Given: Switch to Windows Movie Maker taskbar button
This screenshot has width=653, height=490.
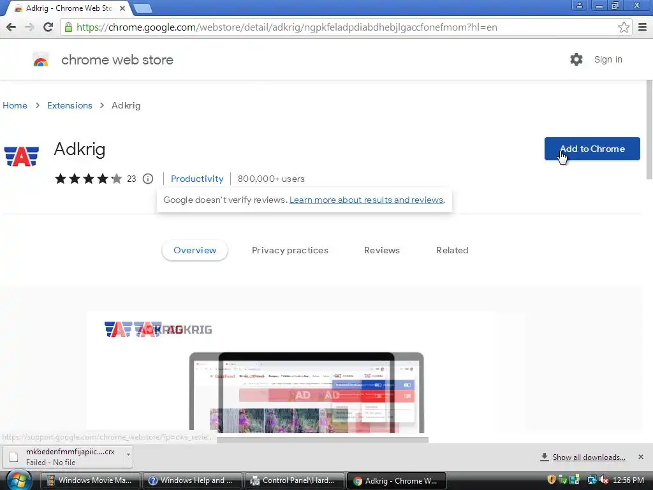Looking at the screenshot, I should click(91, 480).
